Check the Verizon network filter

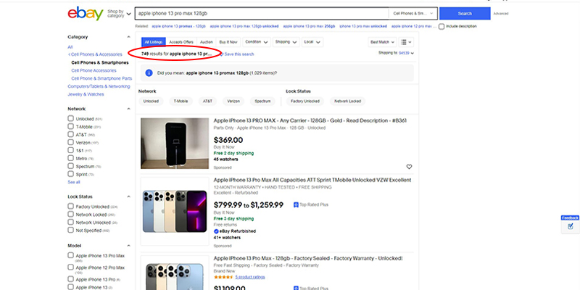(x=70, y=142)
